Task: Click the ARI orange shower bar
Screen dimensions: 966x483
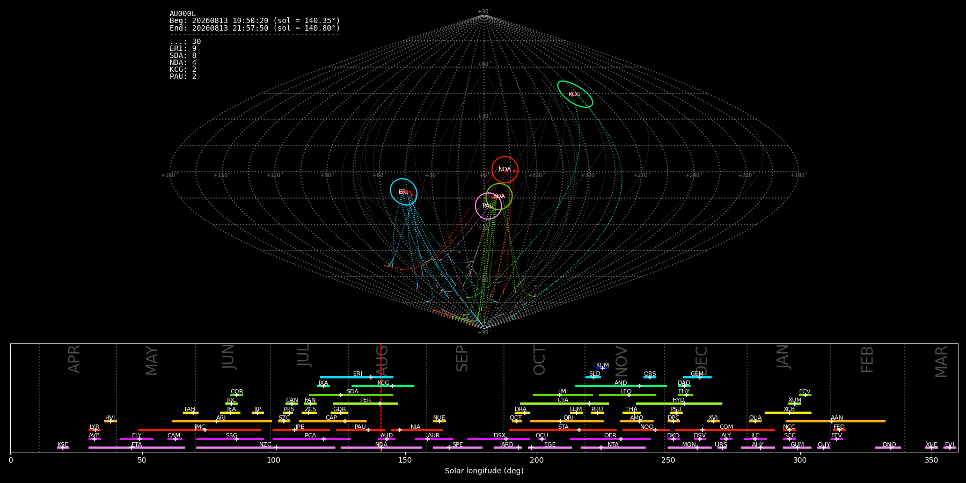Action: click(222, 421)
